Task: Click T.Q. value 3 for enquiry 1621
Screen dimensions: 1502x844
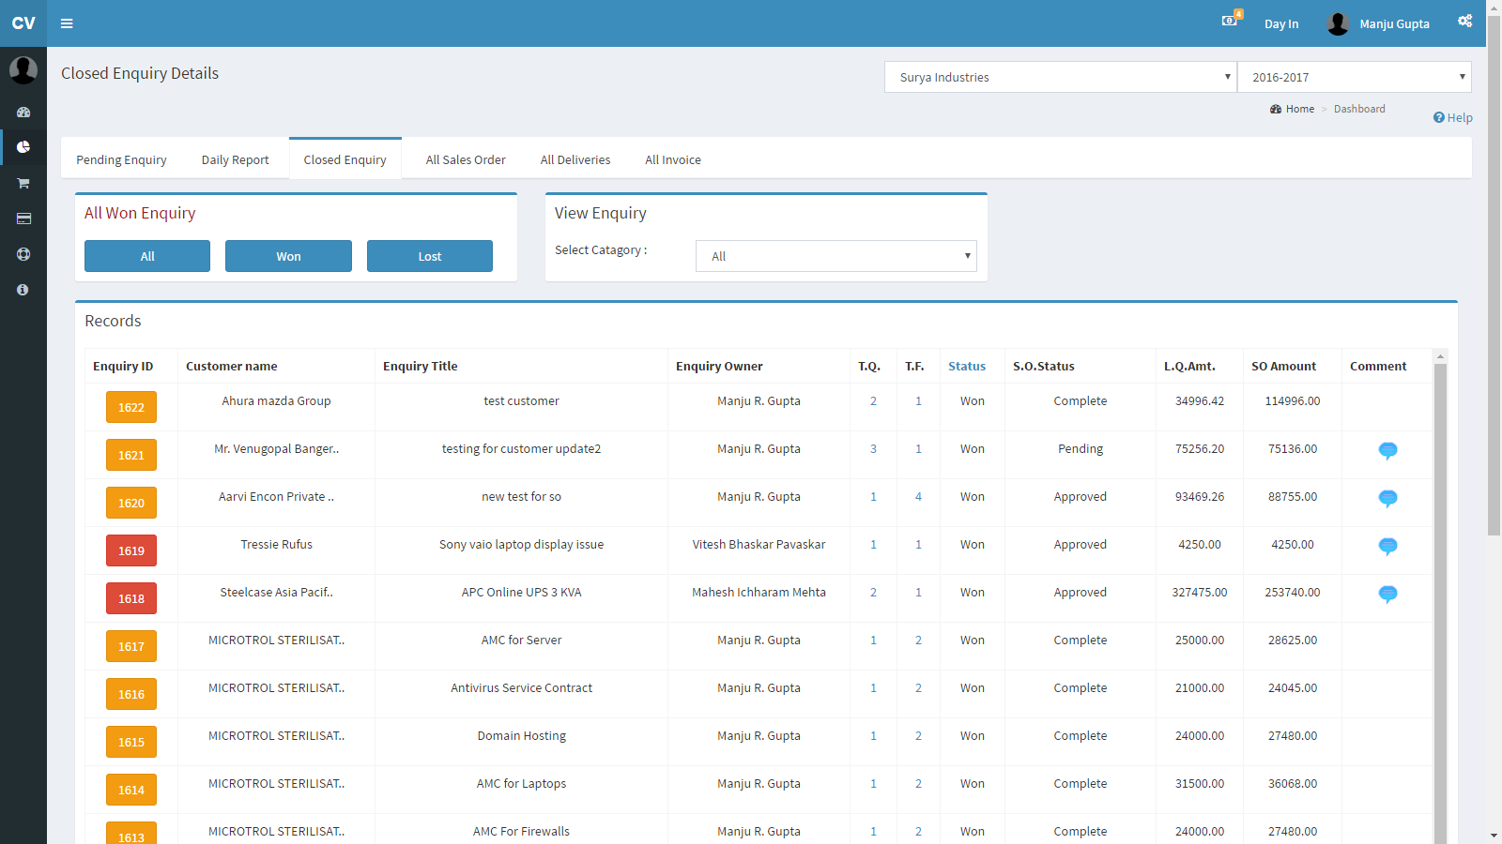Action: (x=873, y=448)
